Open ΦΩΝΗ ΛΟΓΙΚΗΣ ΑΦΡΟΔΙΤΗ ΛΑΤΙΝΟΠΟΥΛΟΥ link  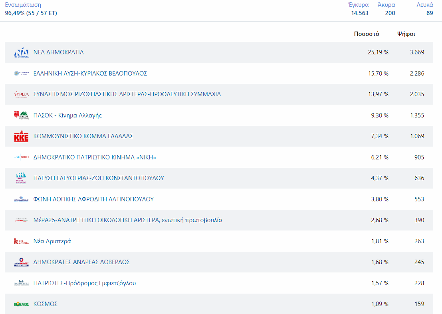coord(93,199)
